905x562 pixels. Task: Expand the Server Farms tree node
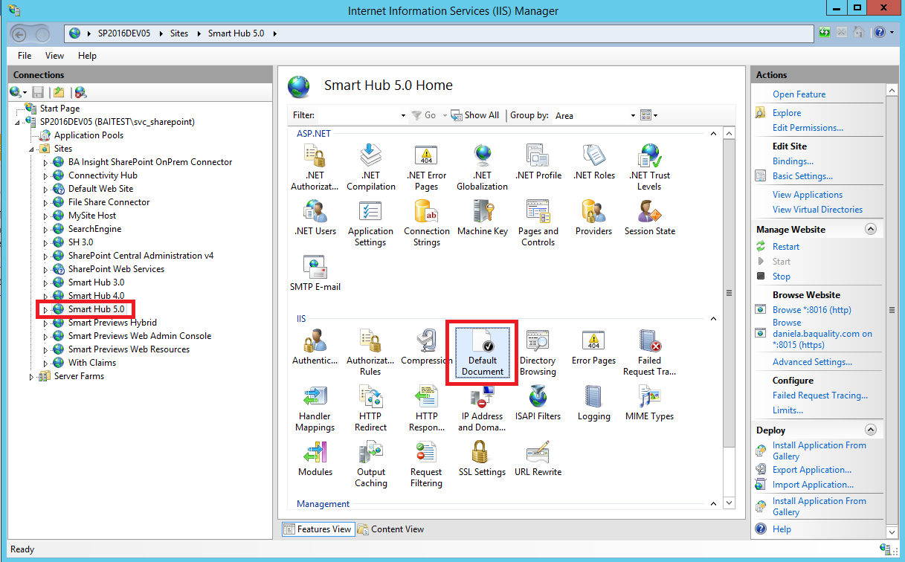point(31,377)
